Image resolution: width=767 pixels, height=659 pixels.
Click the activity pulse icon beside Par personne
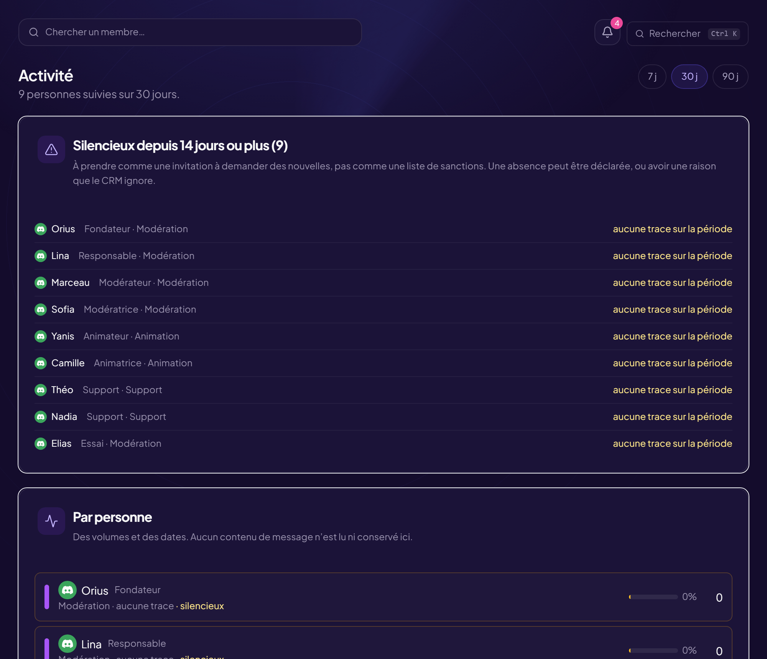[x=51, y=521]
